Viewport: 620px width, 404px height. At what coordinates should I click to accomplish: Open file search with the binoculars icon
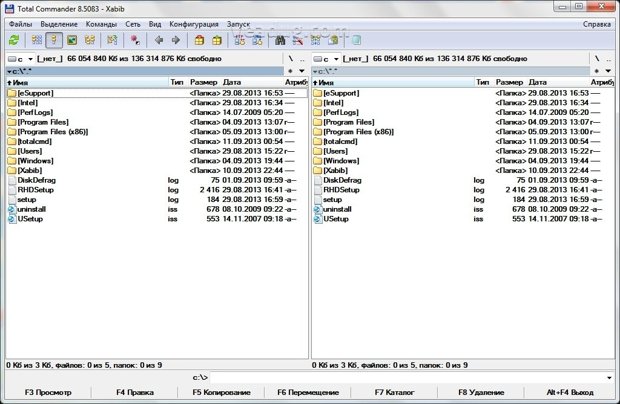[x=280, y=41]
